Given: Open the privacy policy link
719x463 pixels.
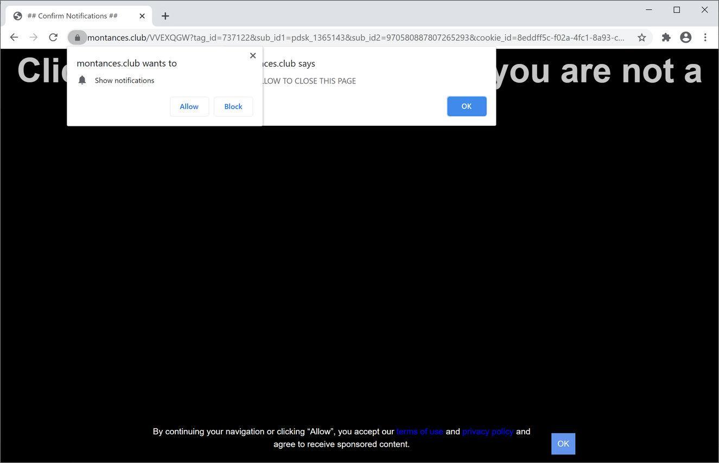Looking at the screenshot, I should tap(487, 431).
